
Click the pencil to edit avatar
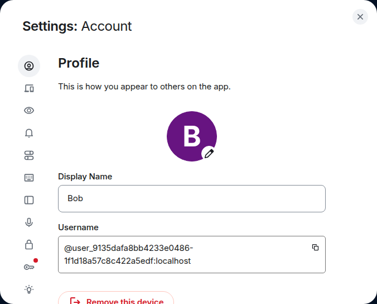point(209,154)
